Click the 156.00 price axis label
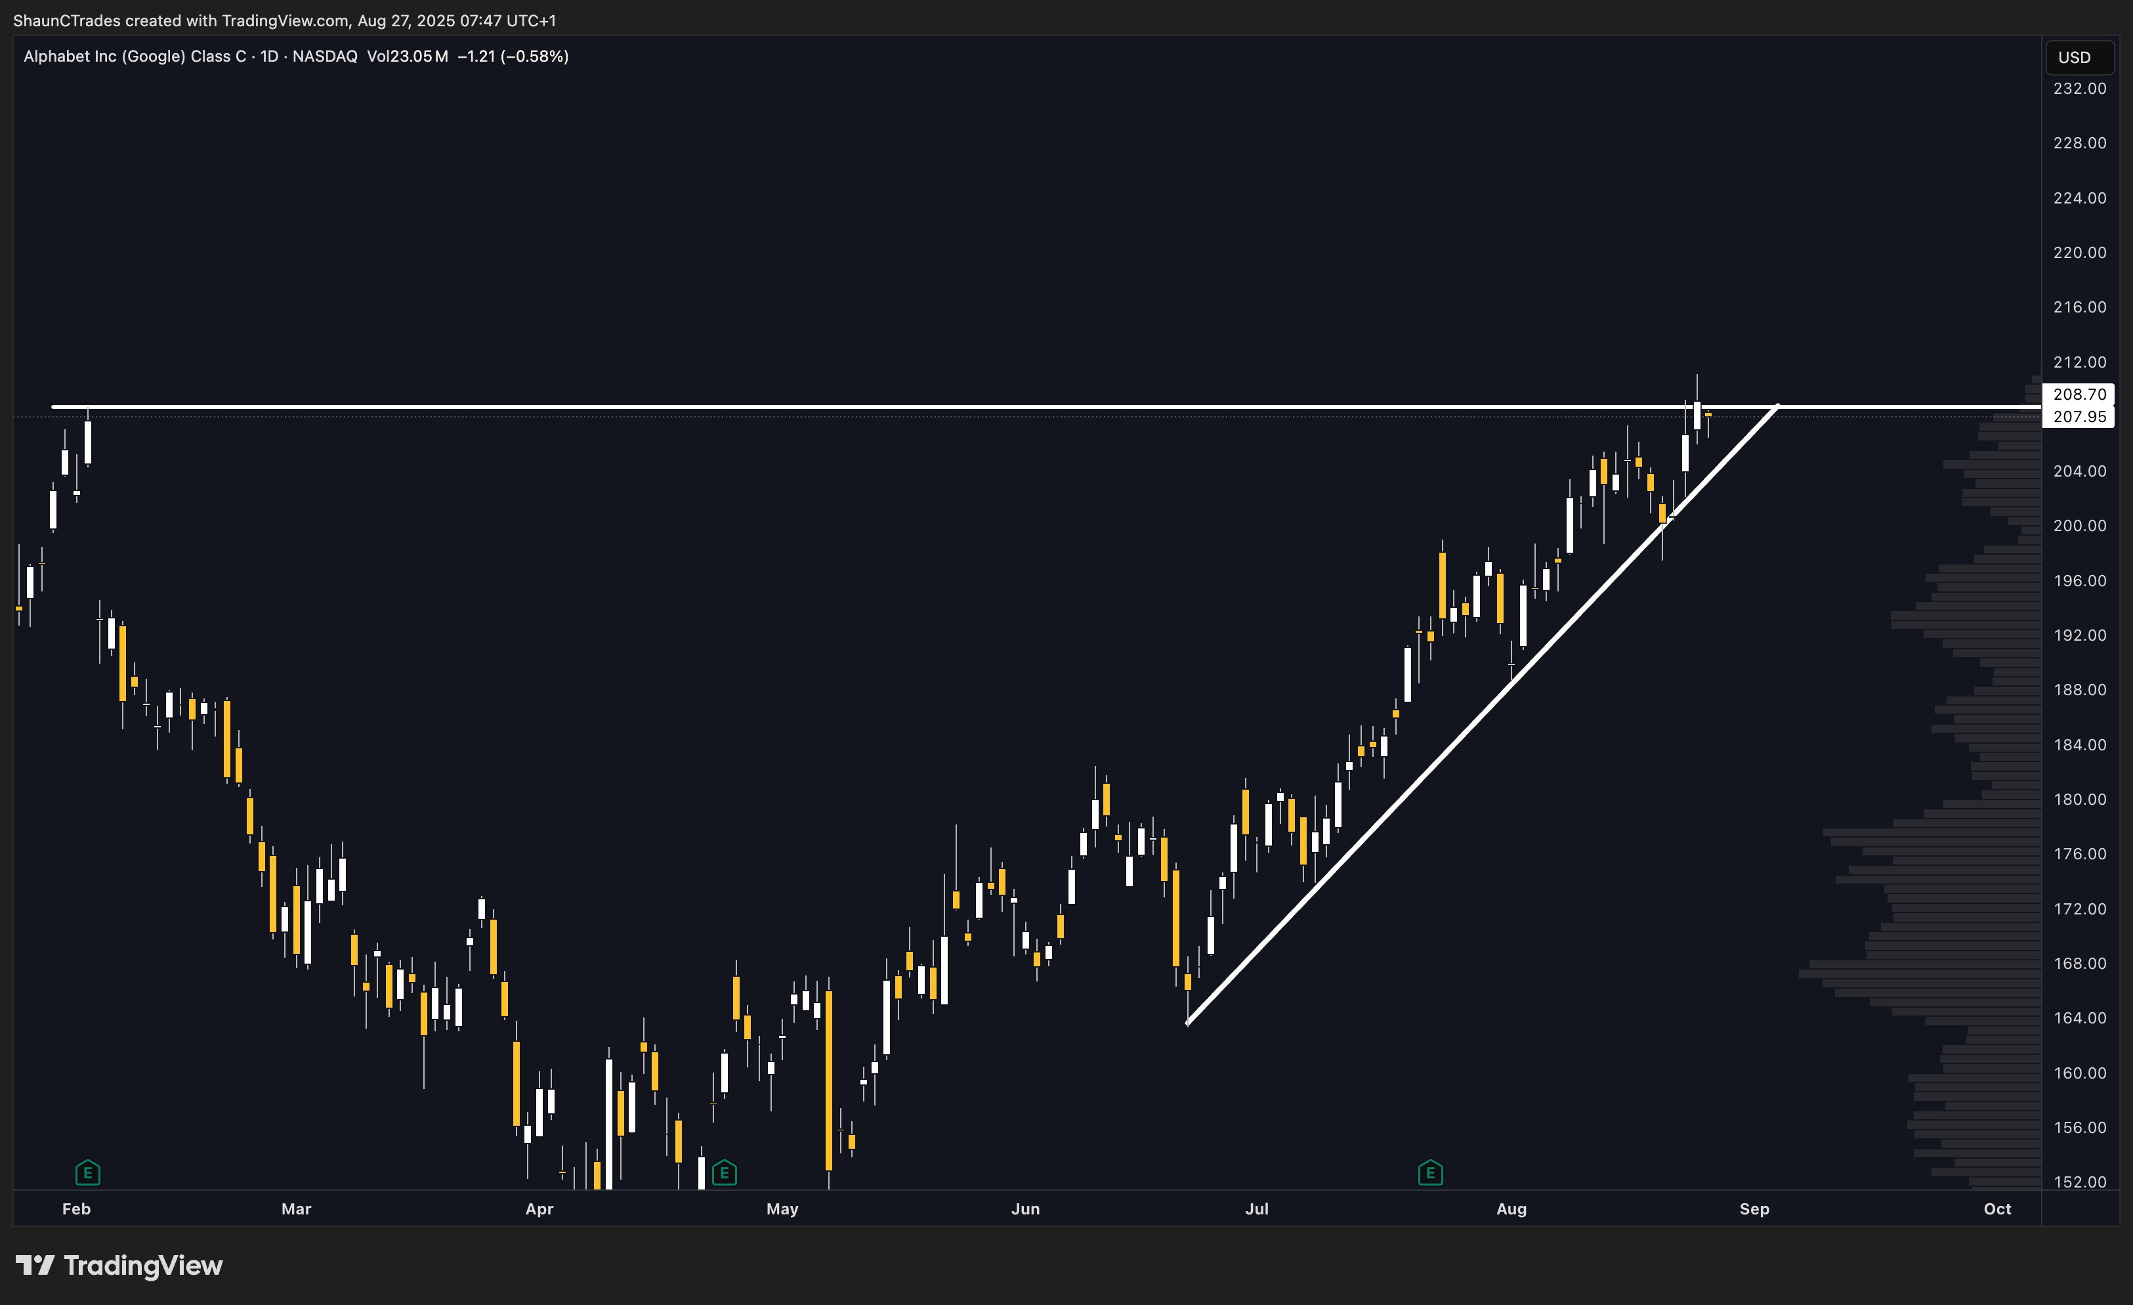Screen dimensions: 2133x1305 pyautogui.click(x=2080, y=1128)
